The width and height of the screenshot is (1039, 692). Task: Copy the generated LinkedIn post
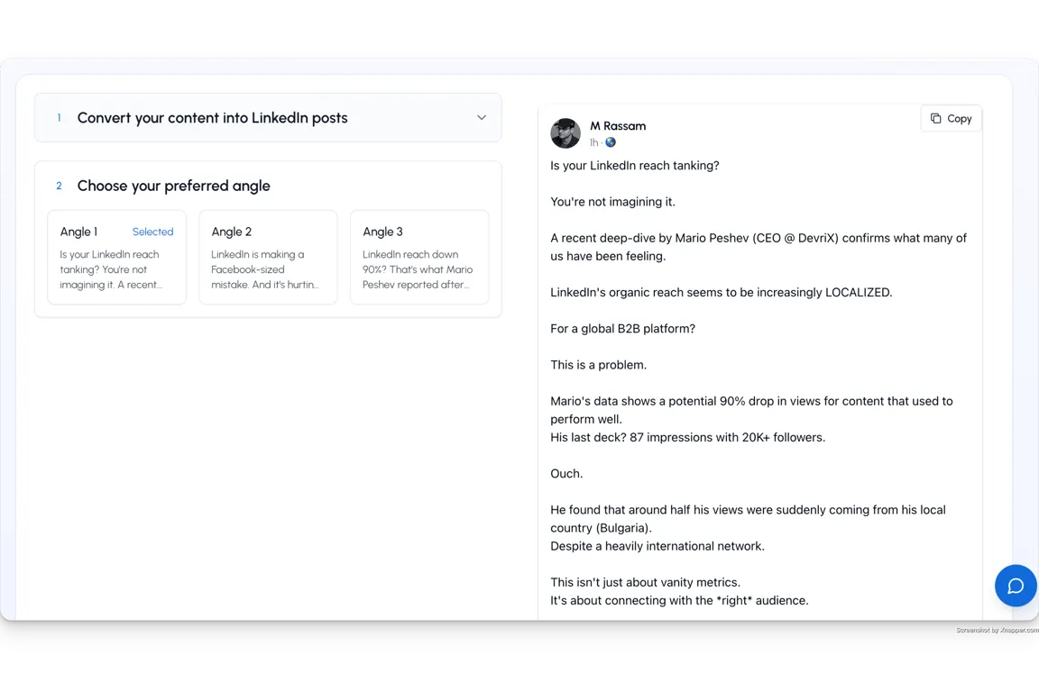[x=951, y=118]
